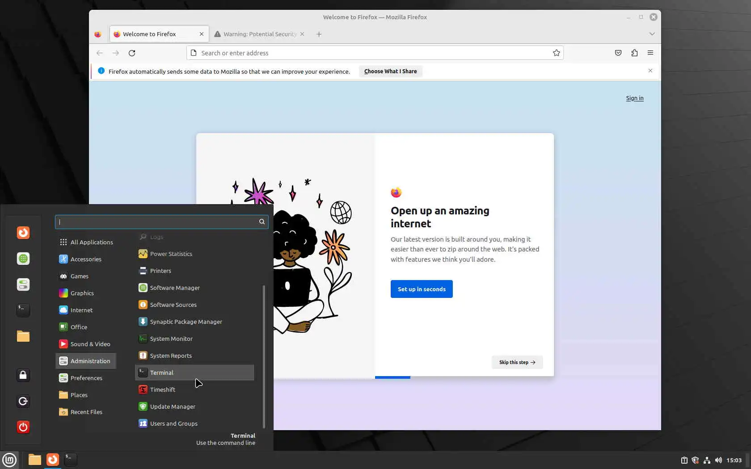Open Terminal icon in favorites sidebar
Viewport: 751px width, 469px height.
23,310
